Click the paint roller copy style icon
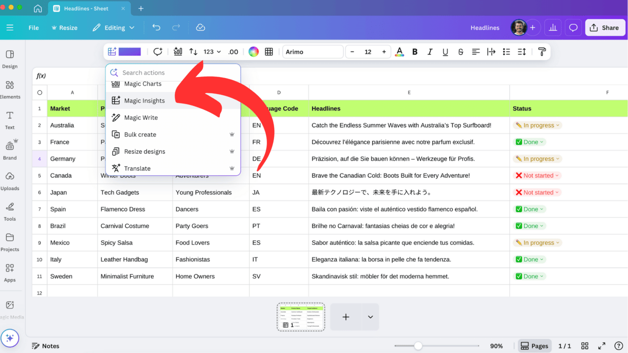This screenshot has height=353, width=628. point(542,52)
